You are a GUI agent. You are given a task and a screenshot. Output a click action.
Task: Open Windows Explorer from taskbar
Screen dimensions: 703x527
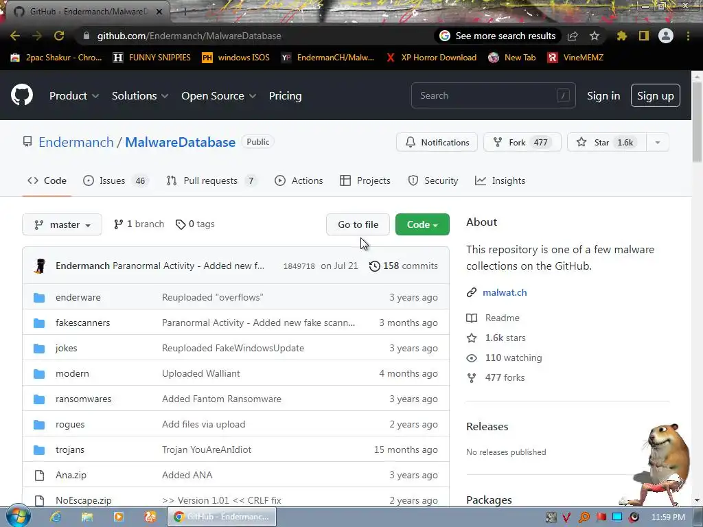(x=87, y=517)
